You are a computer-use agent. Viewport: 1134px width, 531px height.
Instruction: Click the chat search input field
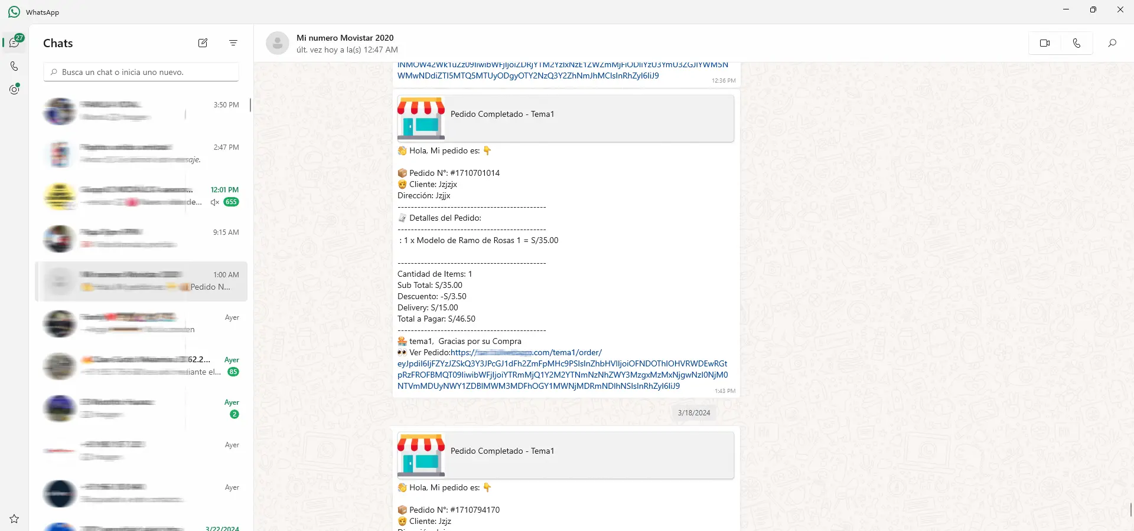point(142,72)
